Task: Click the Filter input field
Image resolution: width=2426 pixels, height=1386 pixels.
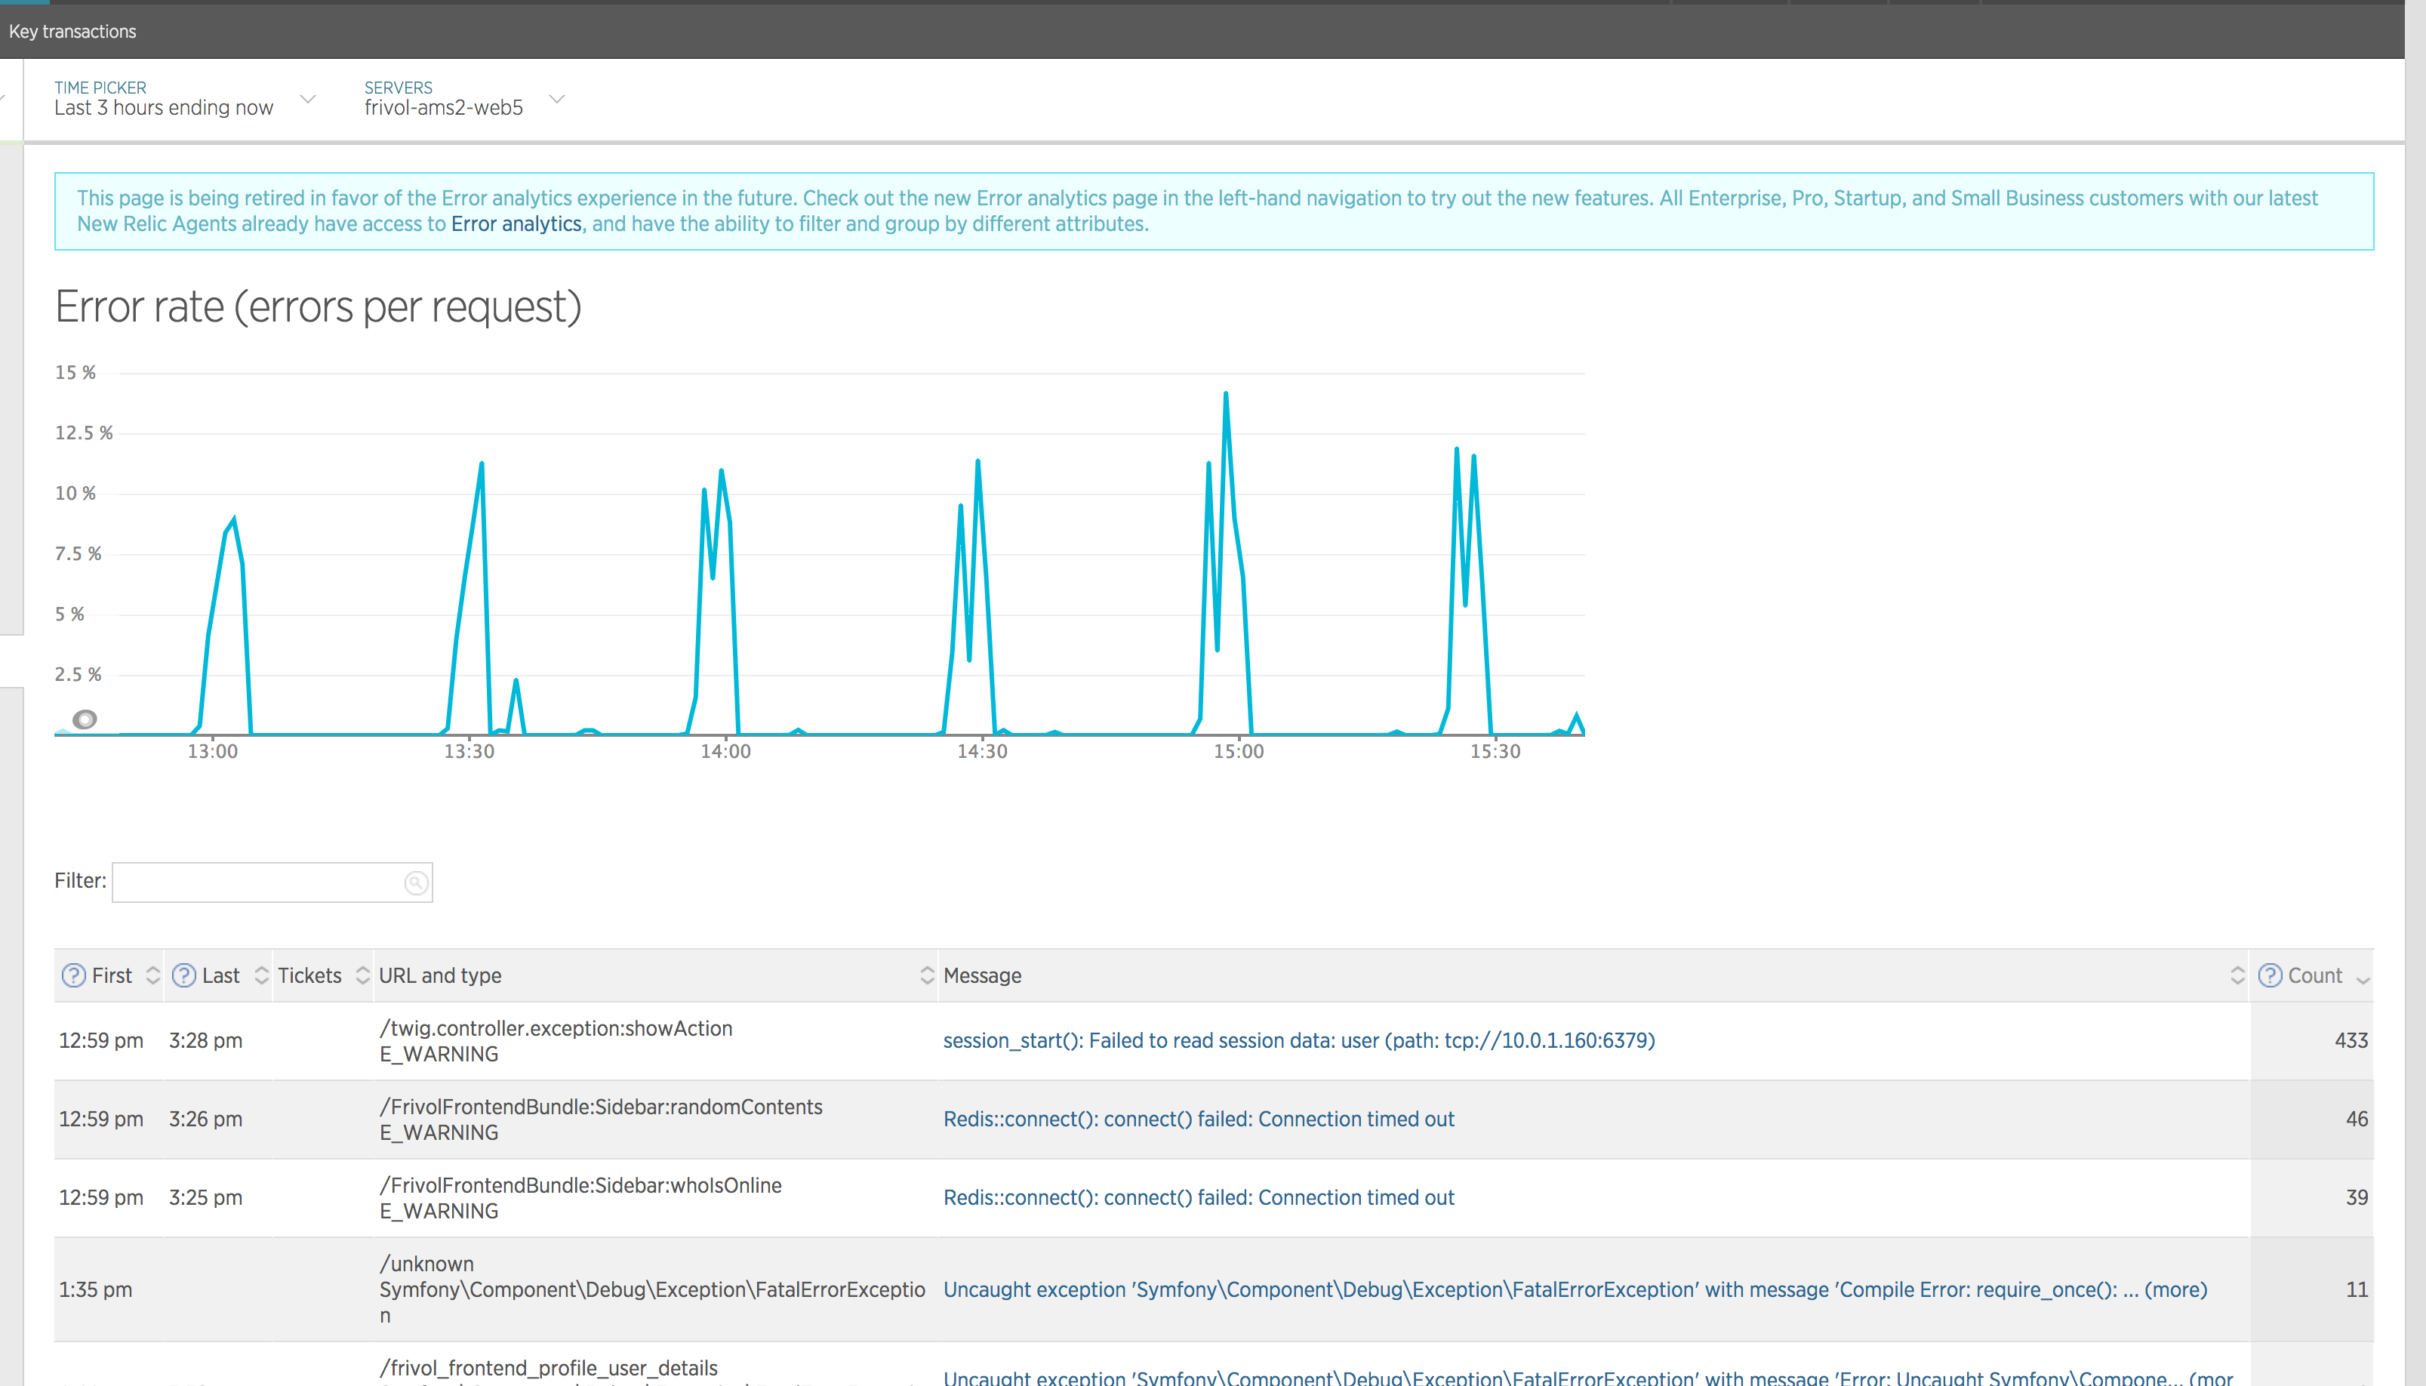Action: [272, 882]
